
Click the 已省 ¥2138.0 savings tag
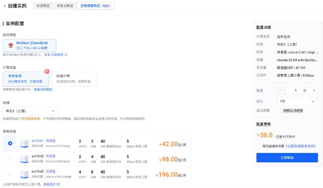click(285, 136)
